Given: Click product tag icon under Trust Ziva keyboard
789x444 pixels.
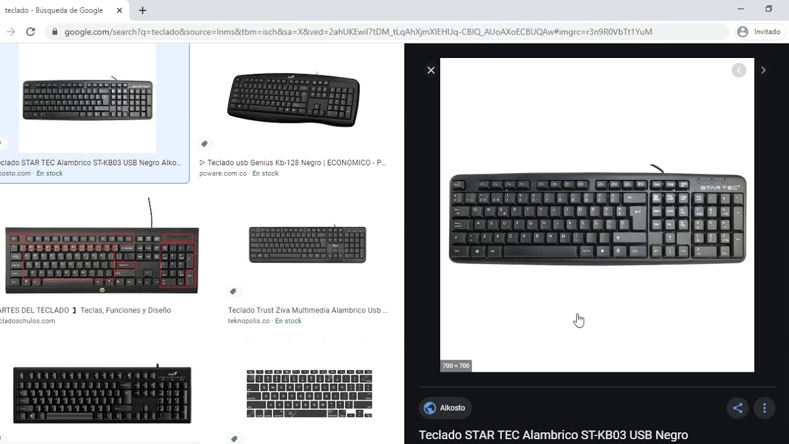Looking at the screenshot, I should pos(233,291).
